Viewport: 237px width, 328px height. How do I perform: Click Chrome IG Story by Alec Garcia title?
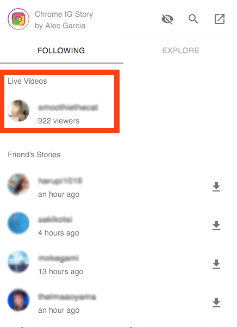(64, 20)
